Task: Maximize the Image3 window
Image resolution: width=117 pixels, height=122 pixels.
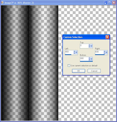Action: pyautogui.click(x=110, y=3)
